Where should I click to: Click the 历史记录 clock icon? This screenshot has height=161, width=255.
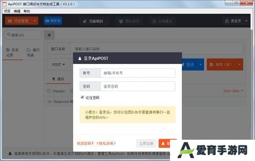8,50
